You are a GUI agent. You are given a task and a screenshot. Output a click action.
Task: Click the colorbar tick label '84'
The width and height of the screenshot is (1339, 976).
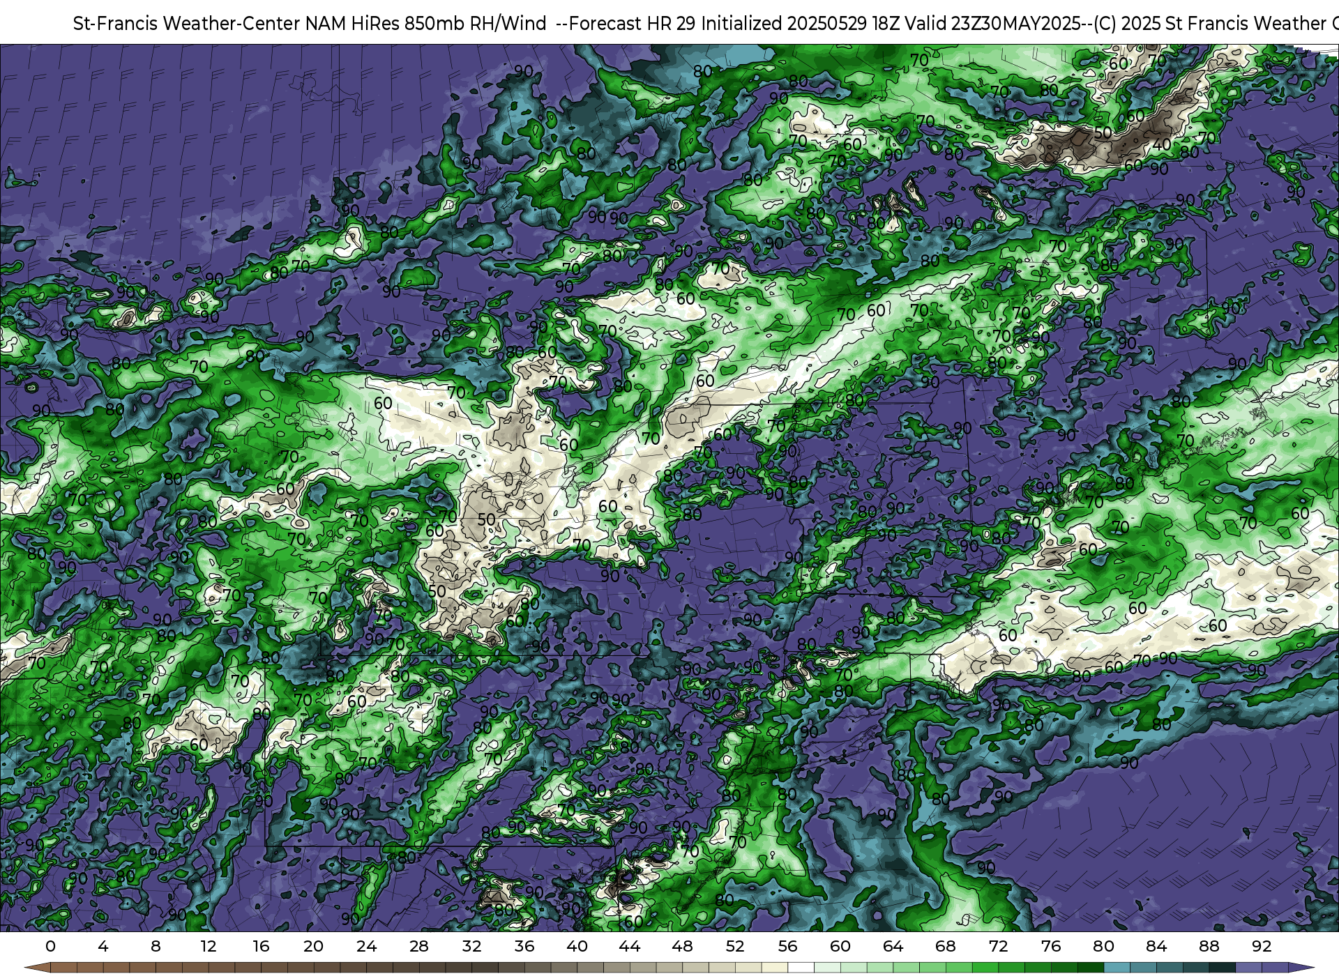tap(1156, 946)
